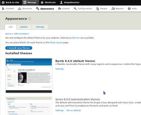Click the Installed themes heading

(19, 53)
